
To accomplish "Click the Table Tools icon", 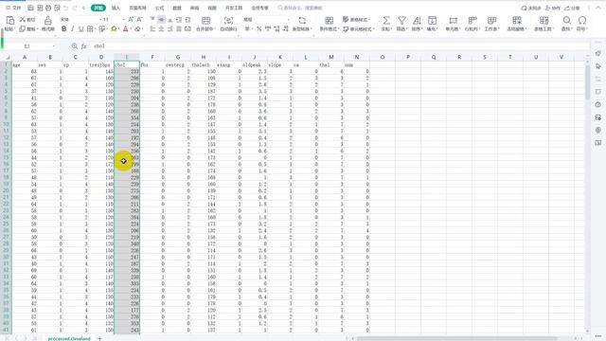I will coord(544,21).
